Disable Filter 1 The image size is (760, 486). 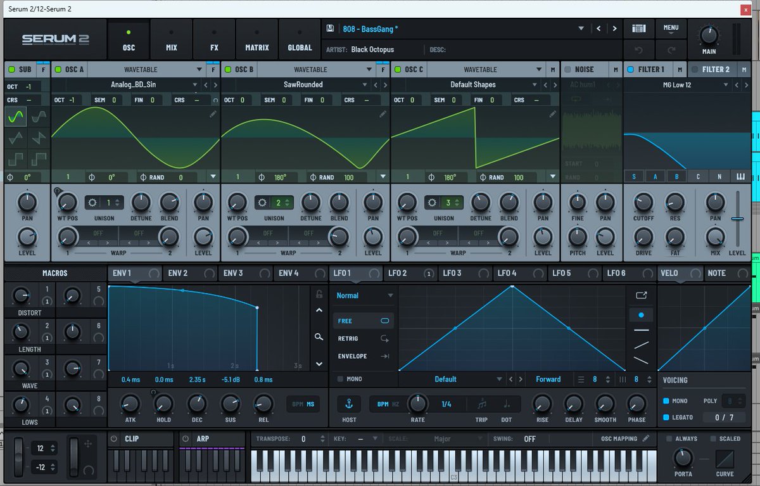630,69
